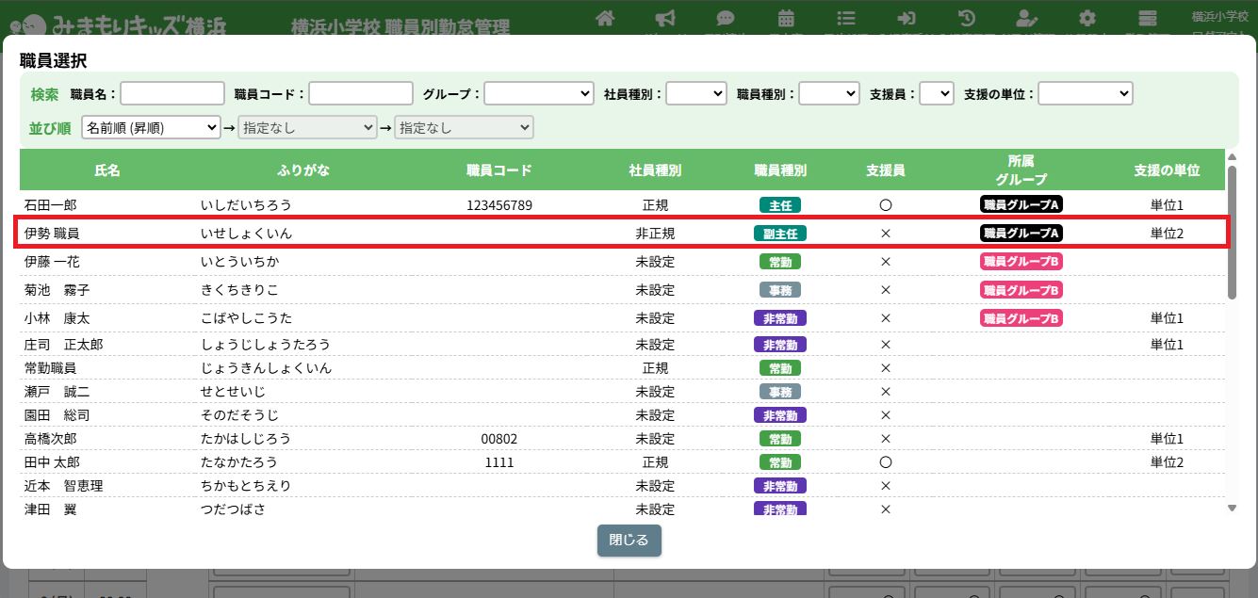The width and height of the screenshot is (1258, 598).
Task: Open the calendar icon in the header
Action: pos(785,19)
